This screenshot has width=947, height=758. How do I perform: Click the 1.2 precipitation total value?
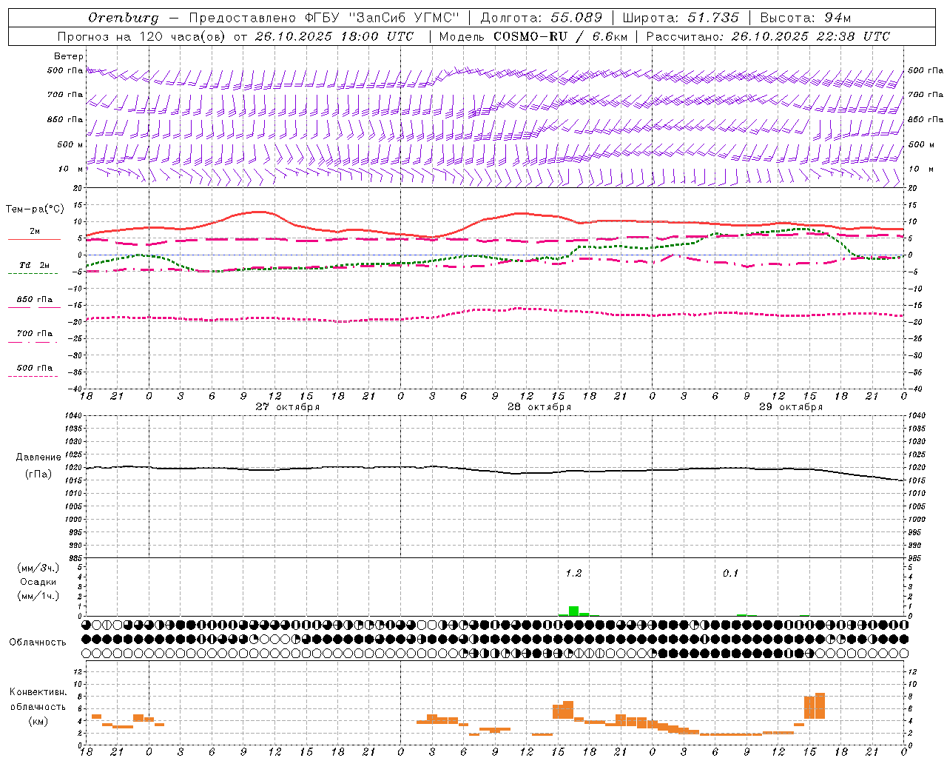(x=573, y=573)
